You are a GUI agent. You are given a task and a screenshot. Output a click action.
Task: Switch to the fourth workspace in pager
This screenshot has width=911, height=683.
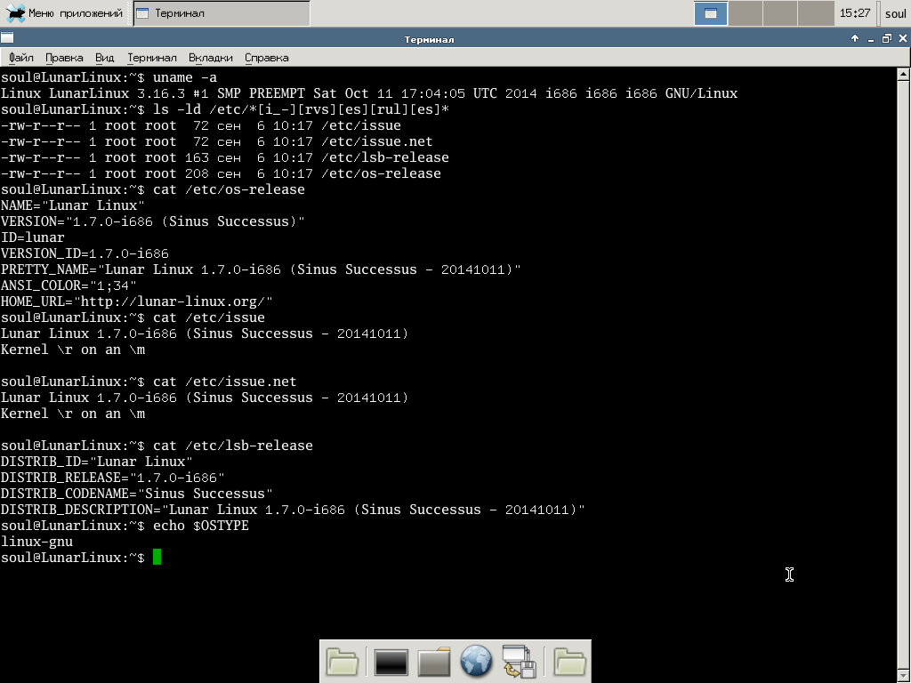816,12
